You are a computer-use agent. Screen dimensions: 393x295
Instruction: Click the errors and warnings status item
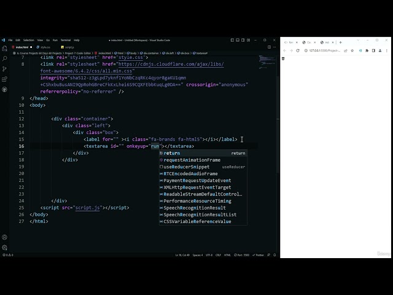8,255
